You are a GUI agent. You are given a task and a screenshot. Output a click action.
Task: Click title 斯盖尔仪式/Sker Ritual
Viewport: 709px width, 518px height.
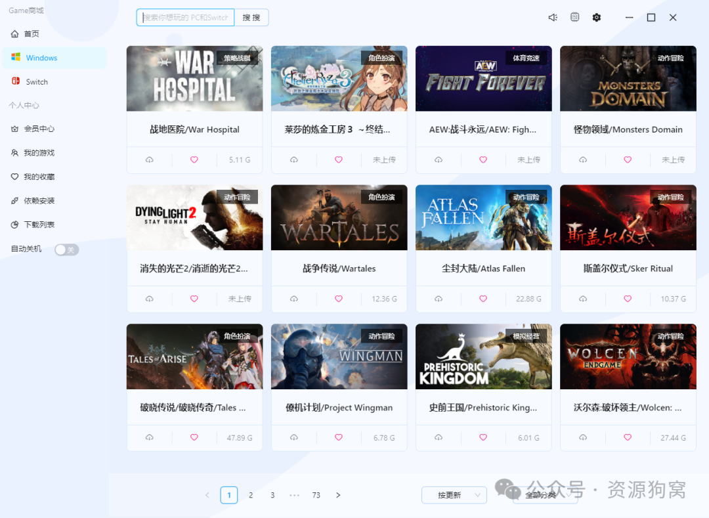[628, 269]
